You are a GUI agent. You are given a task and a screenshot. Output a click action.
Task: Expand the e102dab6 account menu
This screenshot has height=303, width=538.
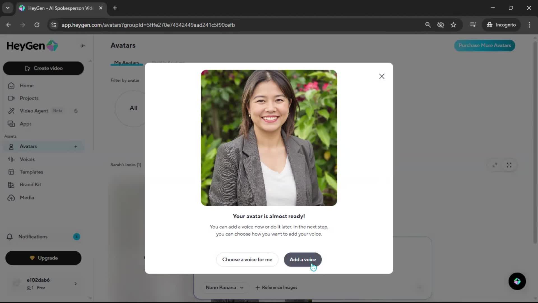click(75, 284)
